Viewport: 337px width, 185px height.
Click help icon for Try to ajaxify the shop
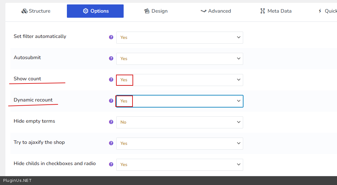tap(111, 143)
